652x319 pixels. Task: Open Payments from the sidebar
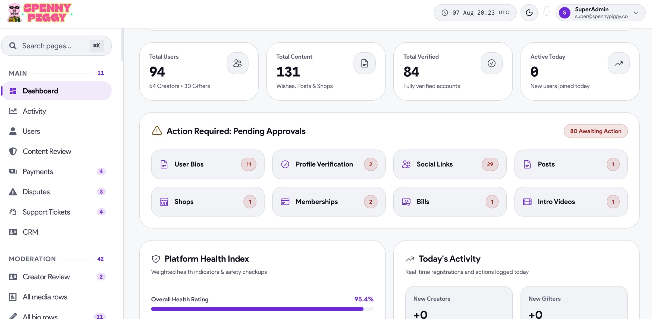point(56,171)
